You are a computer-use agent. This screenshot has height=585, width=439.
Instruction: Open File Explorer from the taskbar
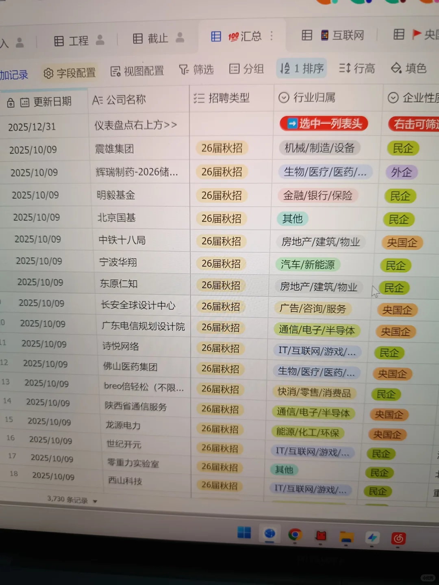coord(346,537)
